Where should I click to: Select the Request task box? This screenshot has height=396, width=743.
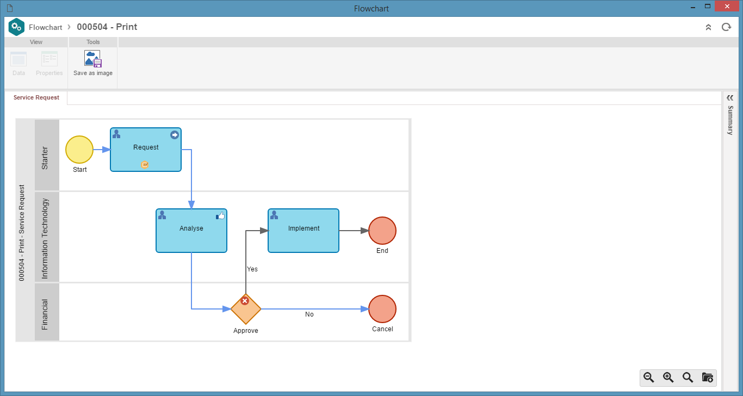pyautogui.click(x=146, y=150)
